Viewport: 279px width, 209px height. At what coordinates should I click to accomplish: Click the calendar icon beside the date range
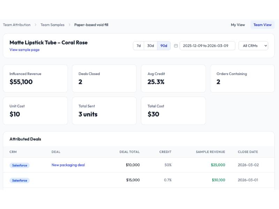click(x=176, y=46)
